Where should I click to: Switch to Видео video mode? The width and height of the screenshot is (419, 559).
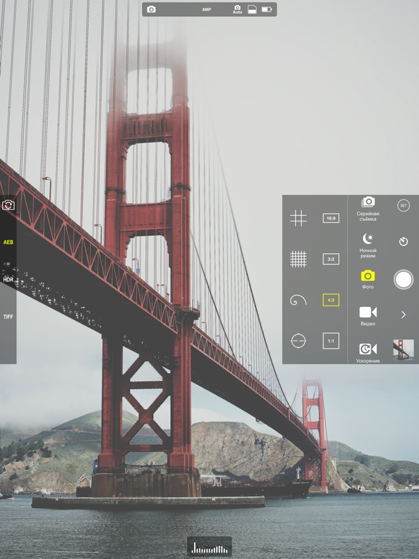368,316
